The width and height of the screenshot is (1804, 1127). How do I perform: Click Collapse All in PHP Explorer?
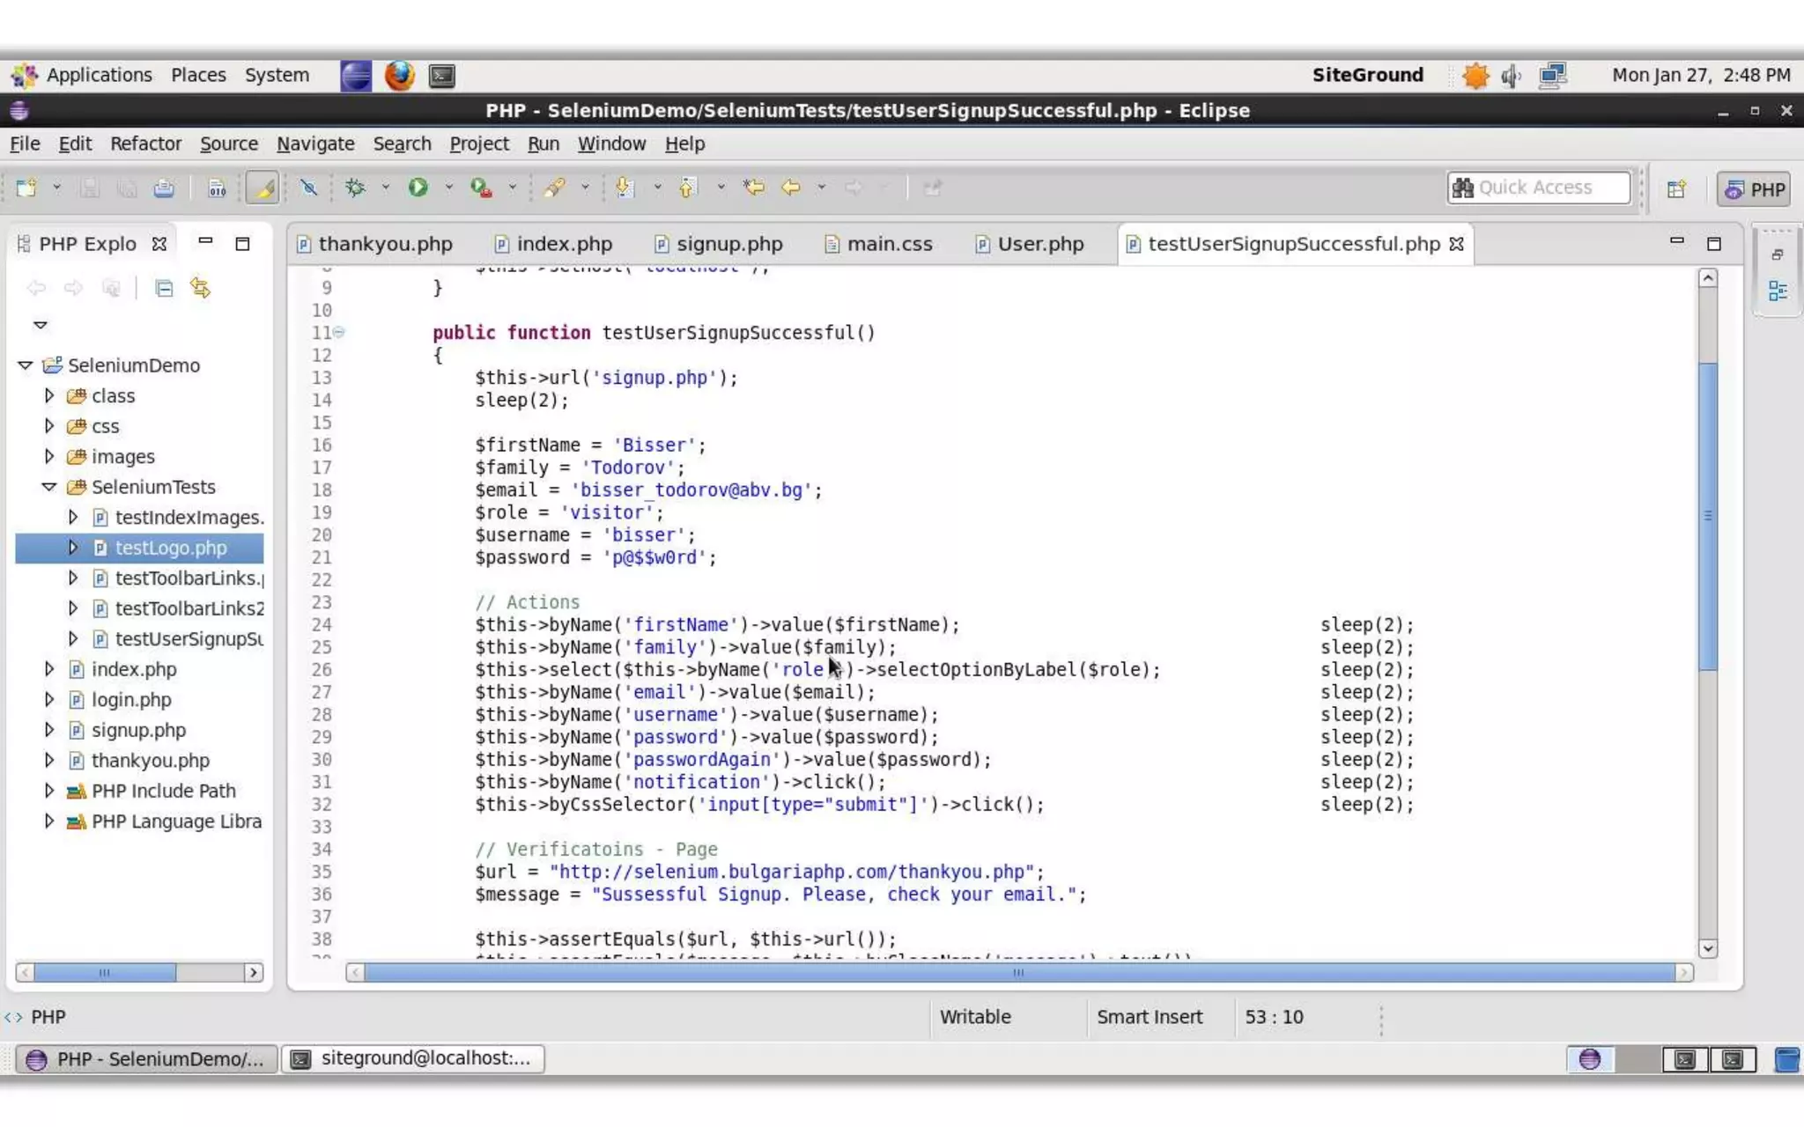(x=164, y=289)
